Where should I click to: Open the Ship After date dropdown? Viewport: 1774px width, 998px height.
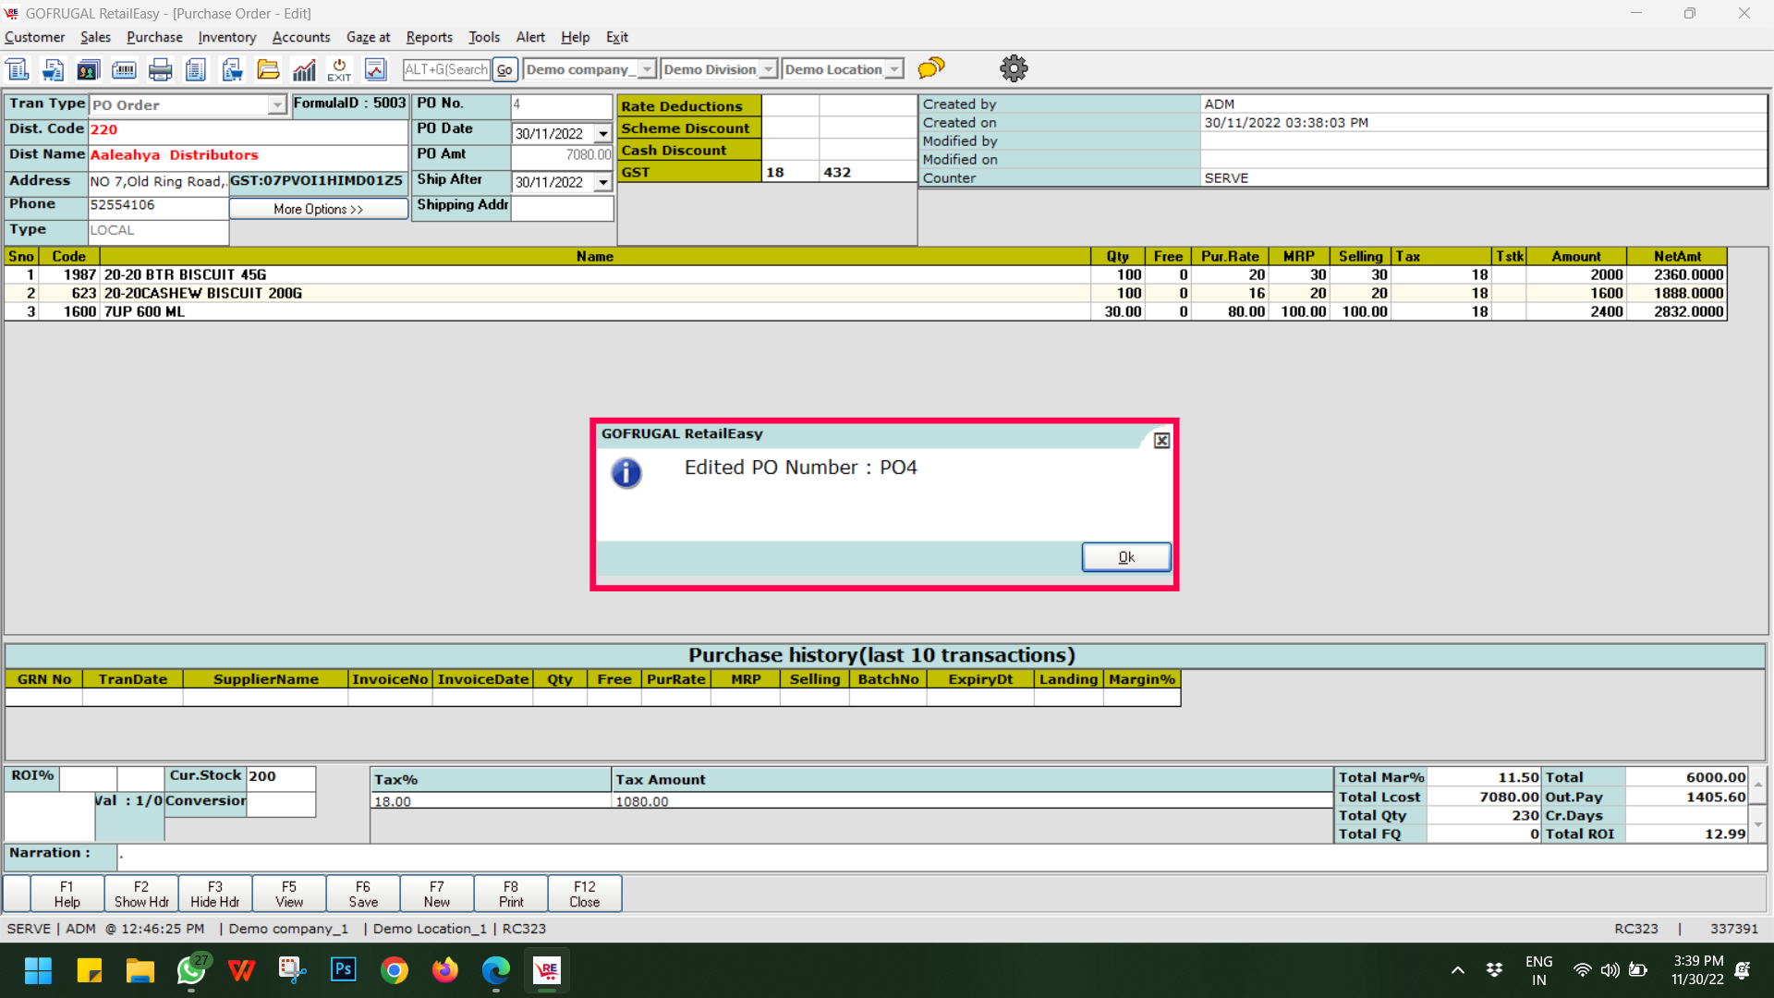tap(603, 183)
